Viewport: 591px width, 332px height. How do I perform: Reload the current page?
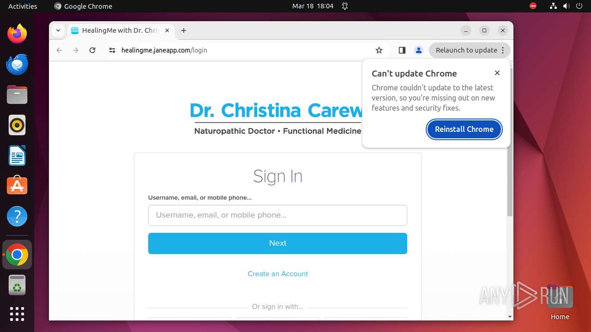point(92,50)
